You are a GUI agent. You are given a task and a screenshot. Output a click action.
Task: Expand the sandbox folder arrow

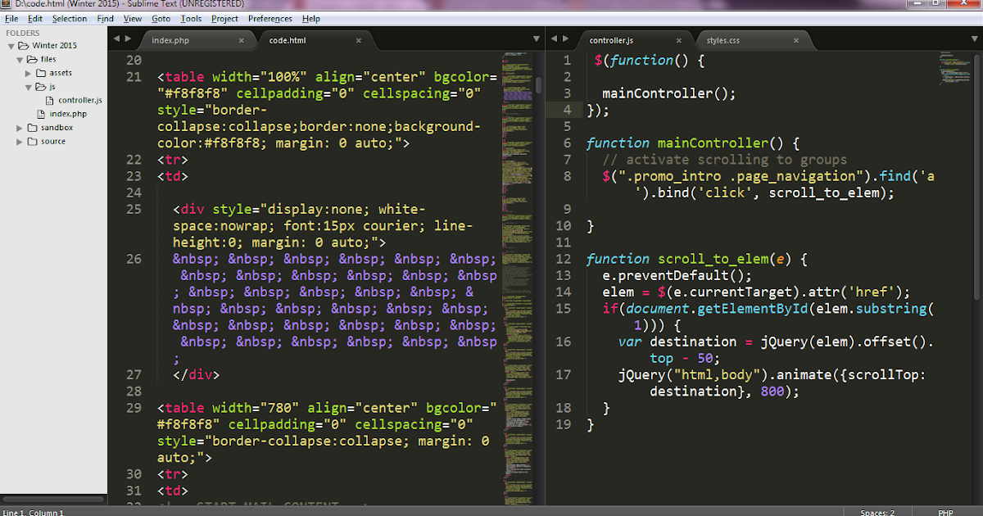(x=20, y=128)
